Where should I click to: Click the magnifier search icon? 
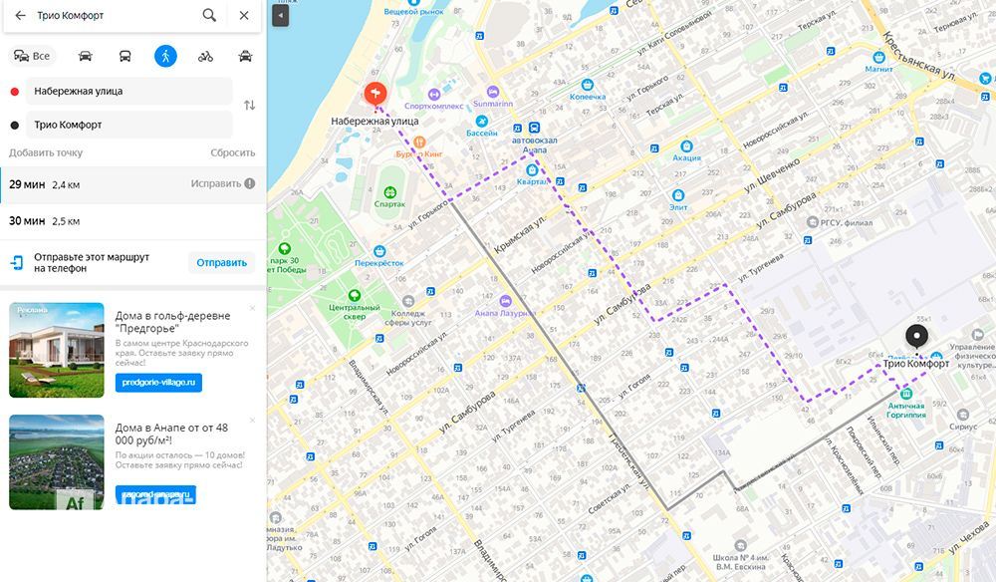click(209, 15)
